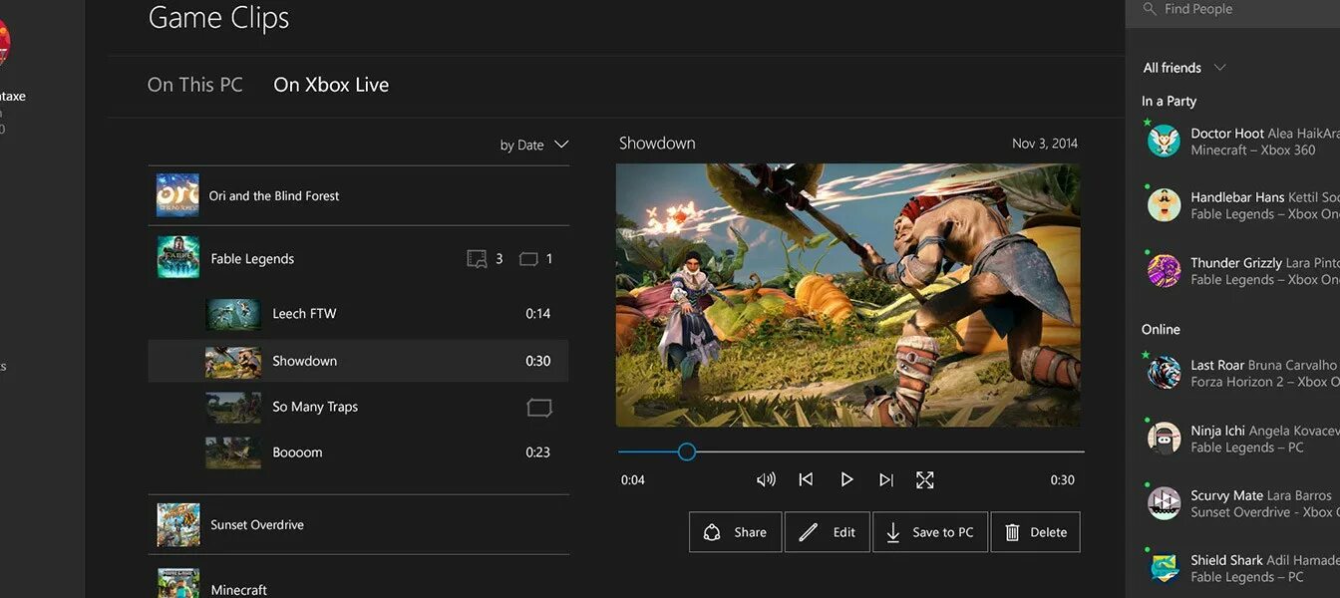This screenshot has height=598, width=1340.
Task: Click the Sunset Overdrive cover icon
Action: pyautogui.click(x=178, y=524)
